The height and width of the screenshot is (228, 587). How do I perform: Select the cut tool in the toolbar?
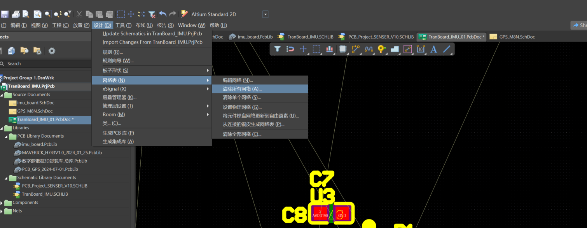pyautogui.click(x=79, y=14)
